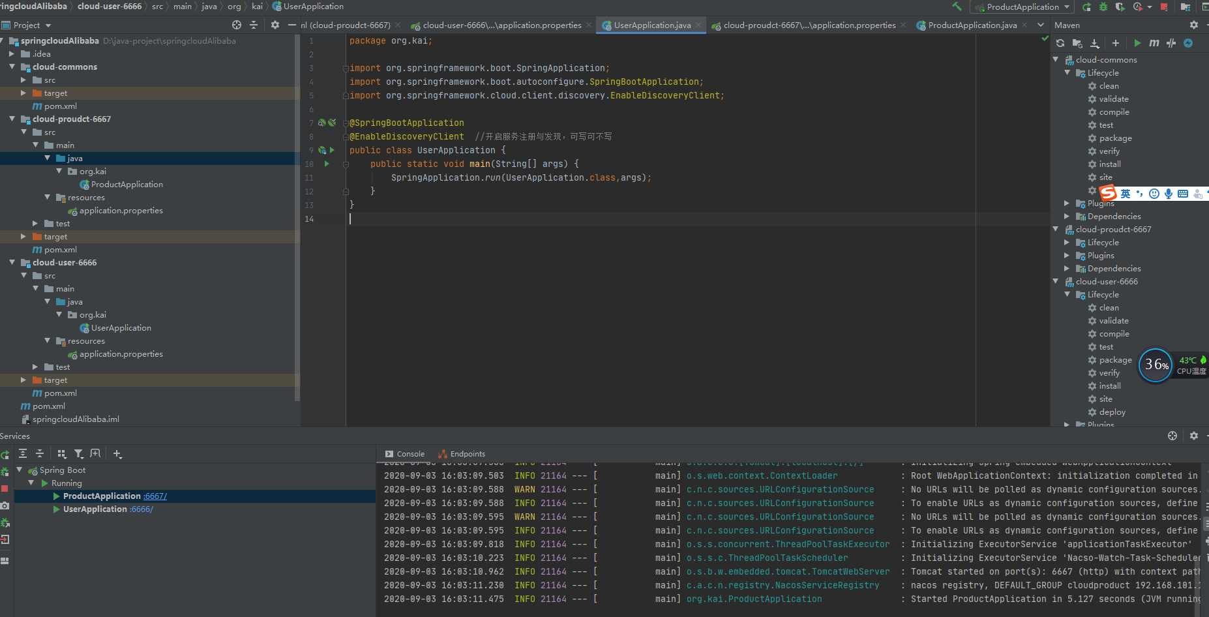
Task: Toggle Maven Offline Mode
Action: click(x=1171, y=43)
